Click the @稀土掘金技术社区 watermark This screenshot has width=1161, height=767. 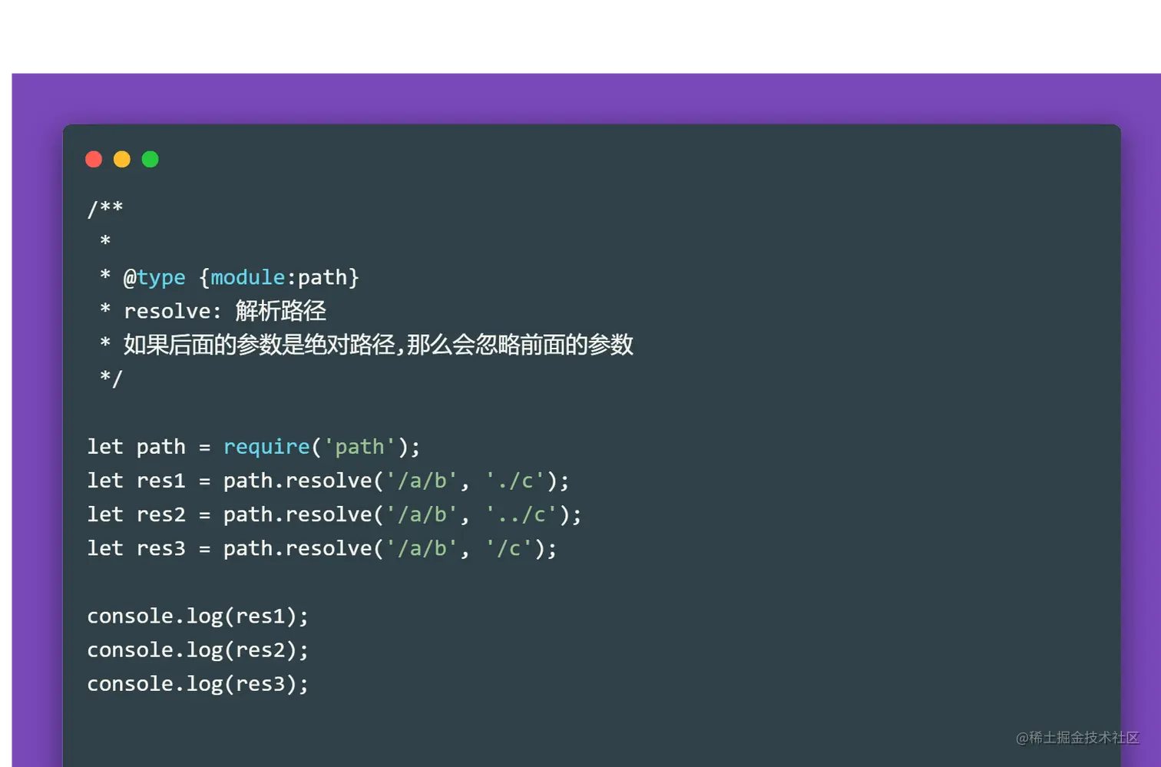(x=1077, y=738)
